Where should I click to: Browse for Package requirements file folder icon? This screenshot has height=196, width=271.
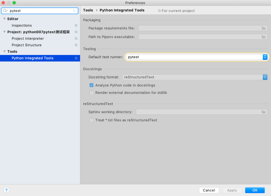coord(263,28)
